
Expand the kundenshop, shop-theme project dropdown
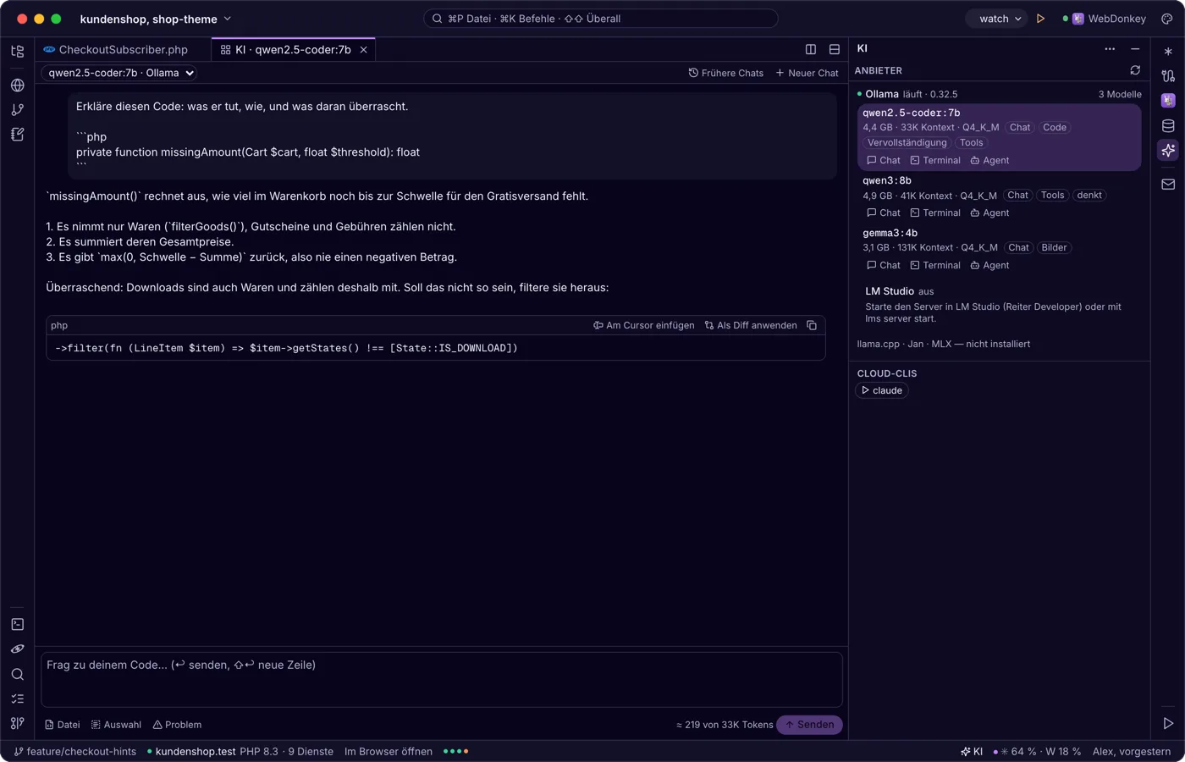click(156, 19)
